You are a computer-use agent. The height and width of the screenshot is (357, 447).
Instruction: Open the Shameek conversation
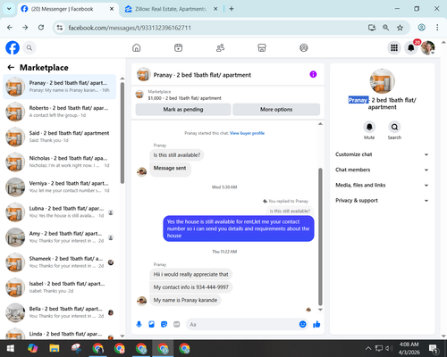coord(59,262)
